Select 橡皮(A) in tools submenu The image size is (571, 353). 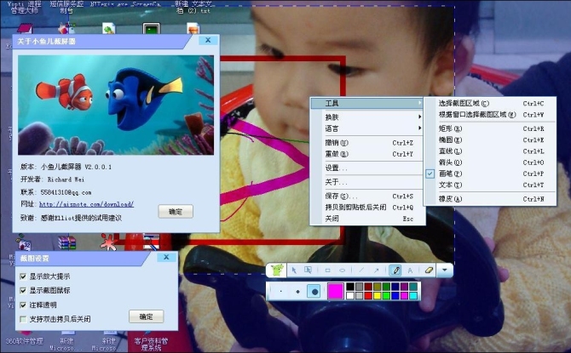point(490,199)
